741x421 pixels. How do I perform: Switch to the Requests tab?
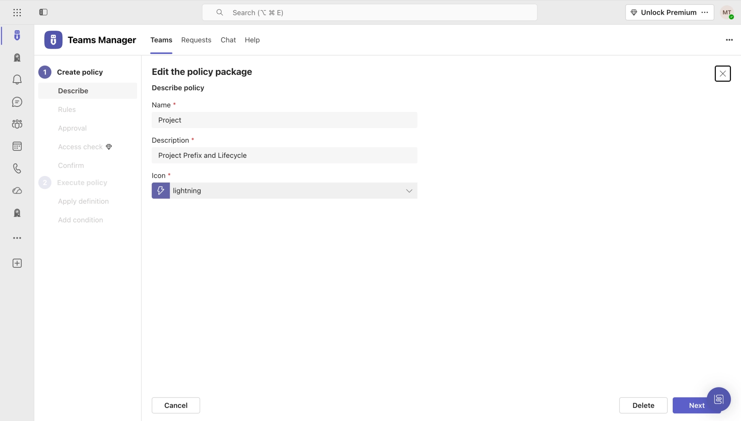pyautogui.click(x=196, y=40)
